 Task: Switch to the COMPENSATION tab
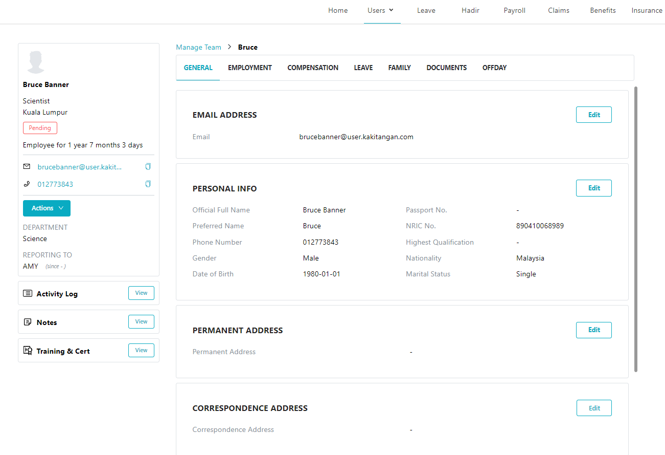313,68
